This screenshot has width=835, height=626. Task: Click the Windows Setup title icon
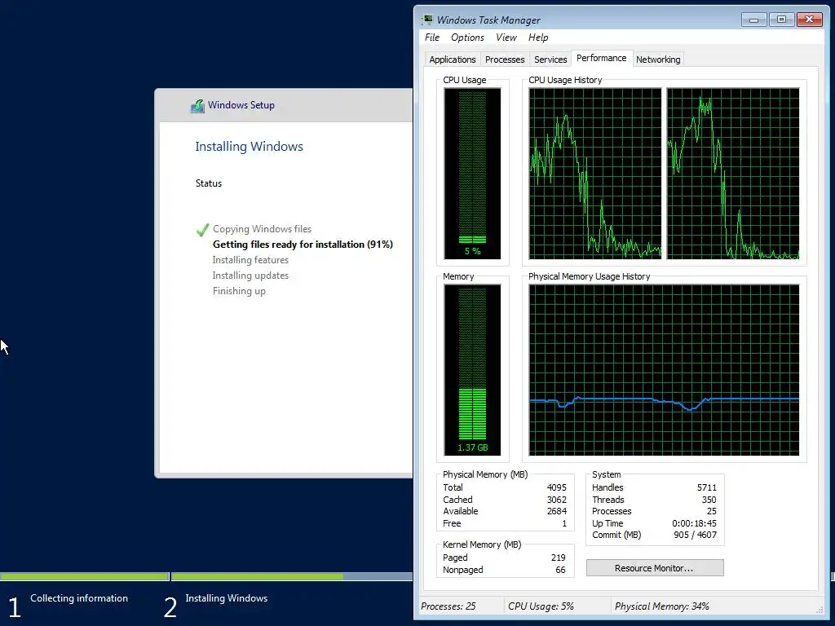(197, 105)
